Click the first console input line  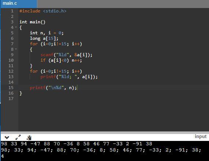(76, 144)
